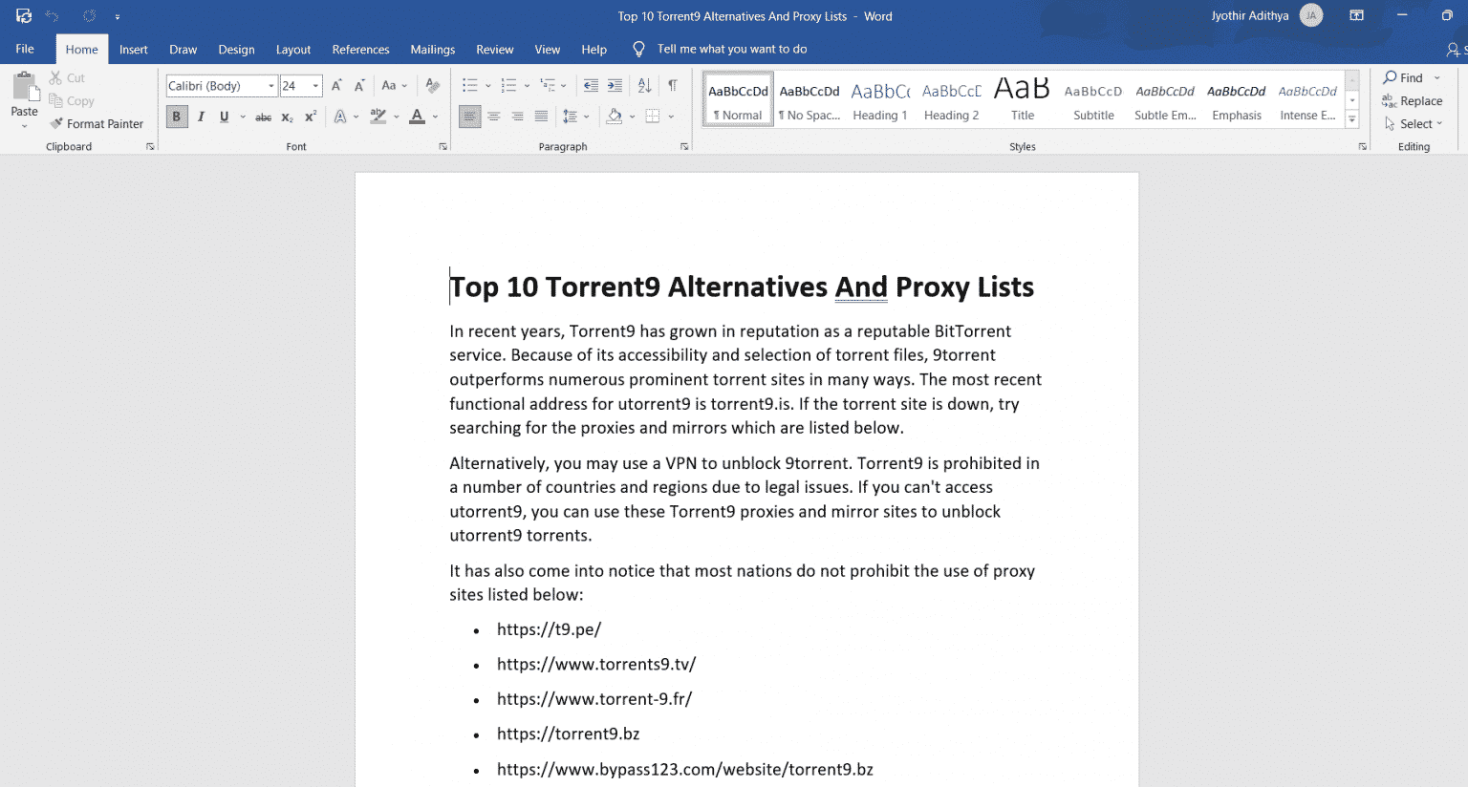Viewport: 1468px width, 787px height.
Task: Toggle underline formatting
Action: (222, 116)
